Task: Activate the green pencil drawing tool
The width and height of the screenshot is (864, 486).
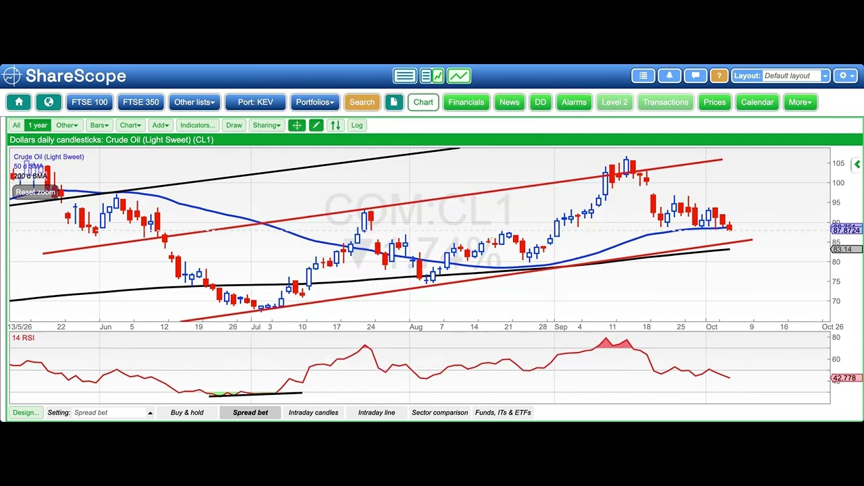Action: coord(316,125)
